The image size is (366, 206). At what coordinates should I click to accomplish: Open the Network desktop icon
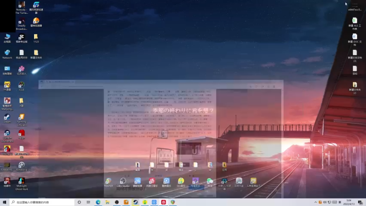(x=7, y=54)
